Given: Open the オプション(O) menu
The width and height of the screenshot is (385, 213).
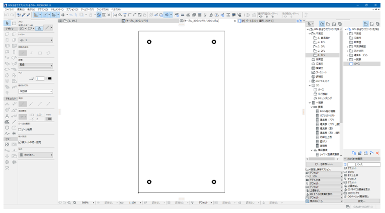Looking at the screenshot, I should click(x=72, y=10).
